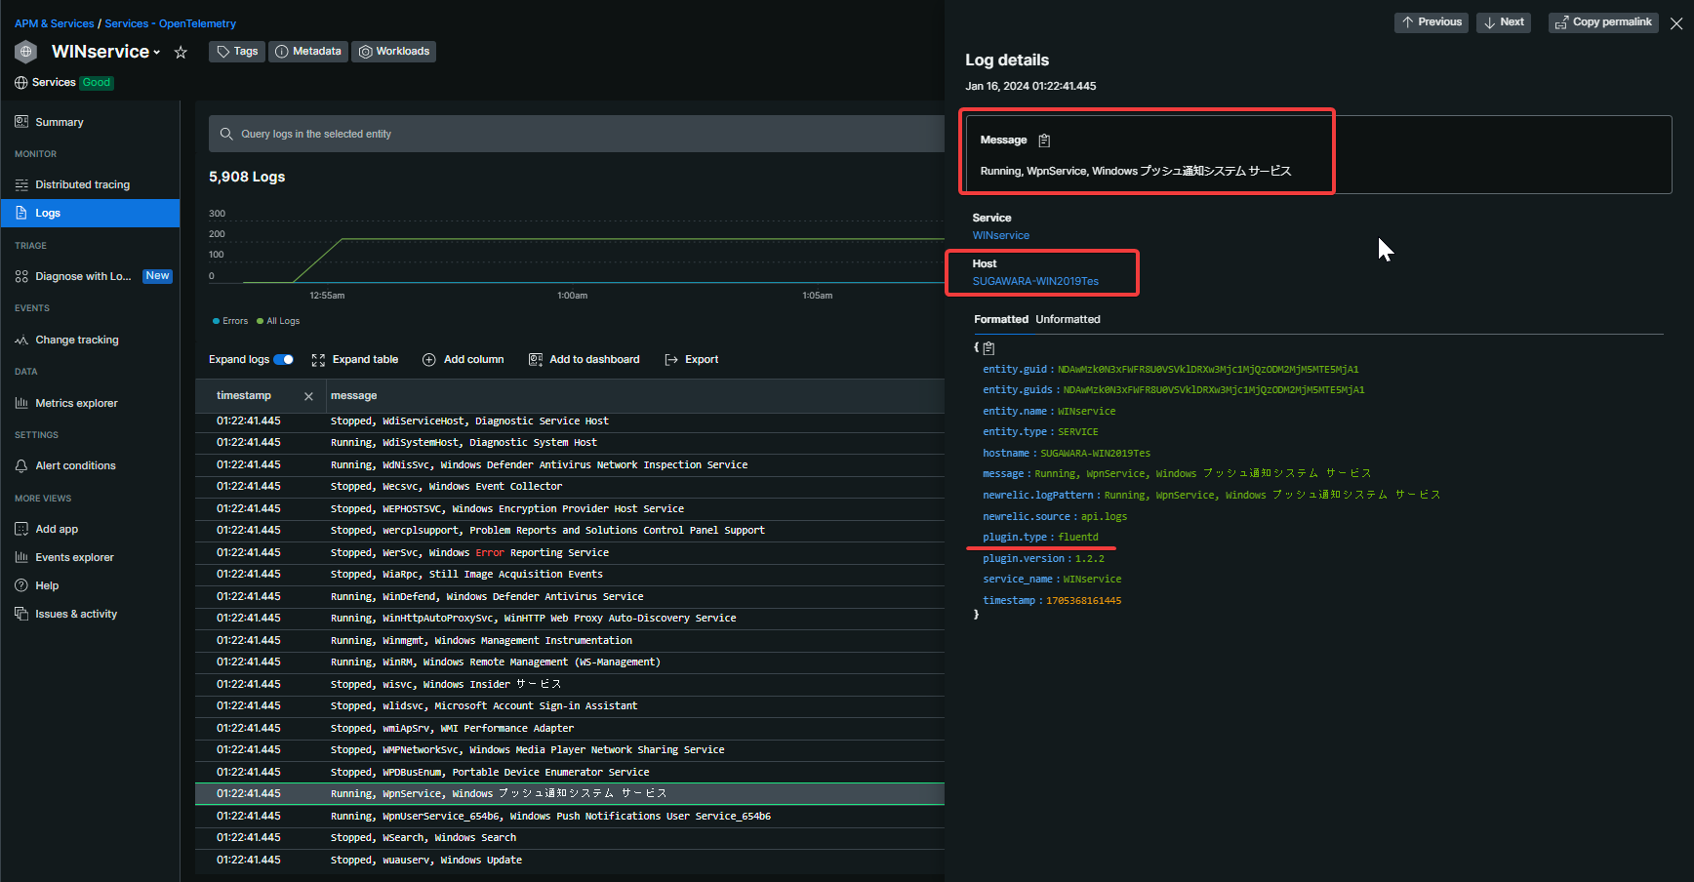Open host SUGAWARA-WIN2019Tes link
Screen dimensions: 1694x882
pos(1034,281)
